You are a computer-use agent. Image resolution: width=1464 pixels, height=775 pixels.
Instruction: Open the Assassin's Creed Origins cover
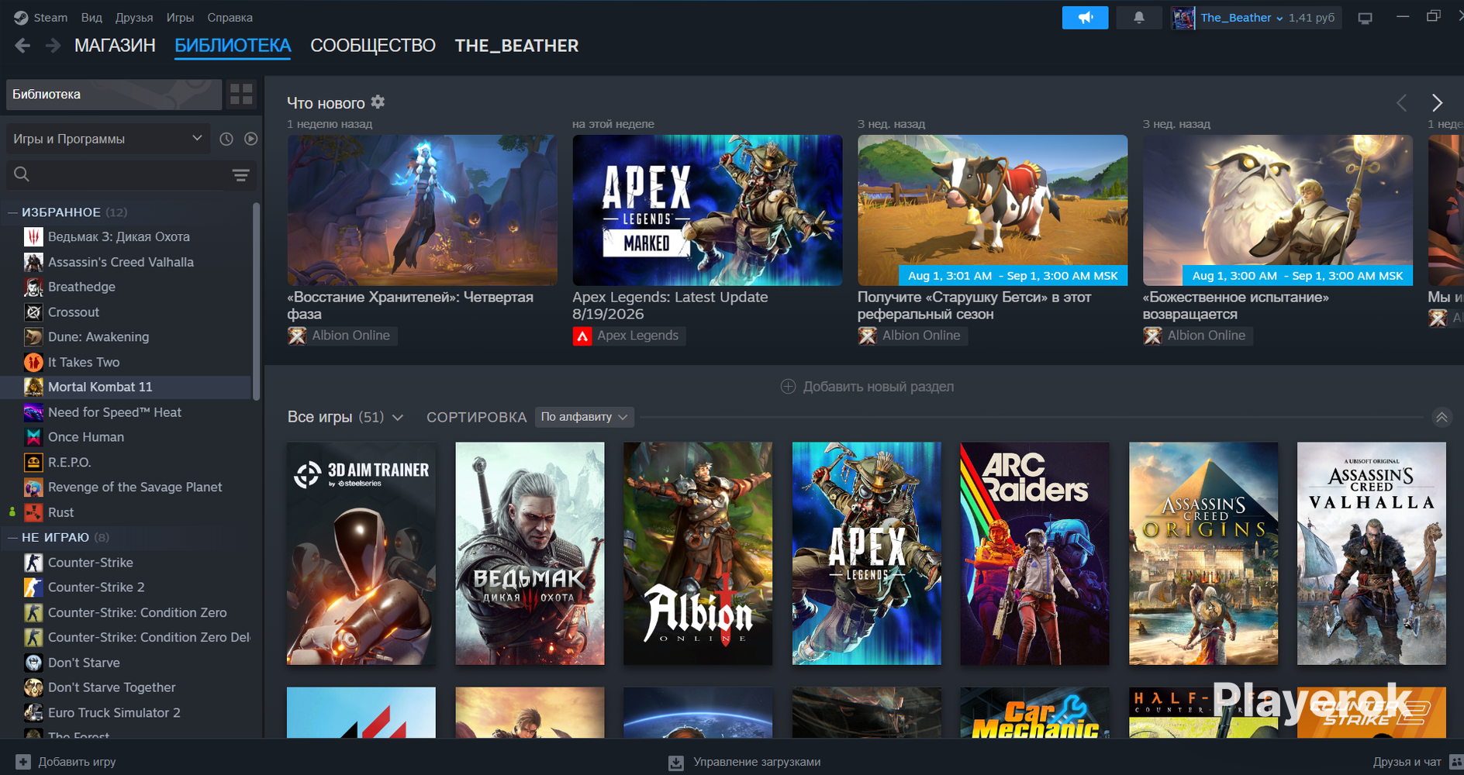[x=1203, y=553]
